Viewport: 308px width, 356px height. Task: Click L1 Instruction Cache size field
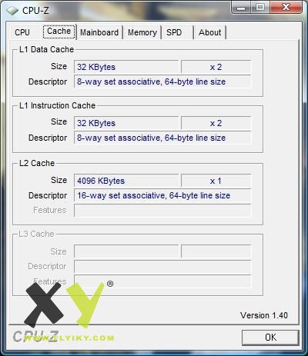coord(126,123)
